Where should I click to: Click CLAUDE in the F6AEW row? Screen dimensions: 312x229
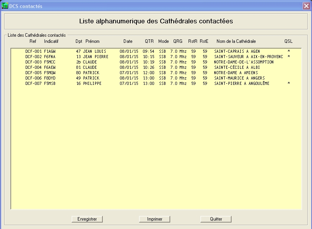pos(90,67)
